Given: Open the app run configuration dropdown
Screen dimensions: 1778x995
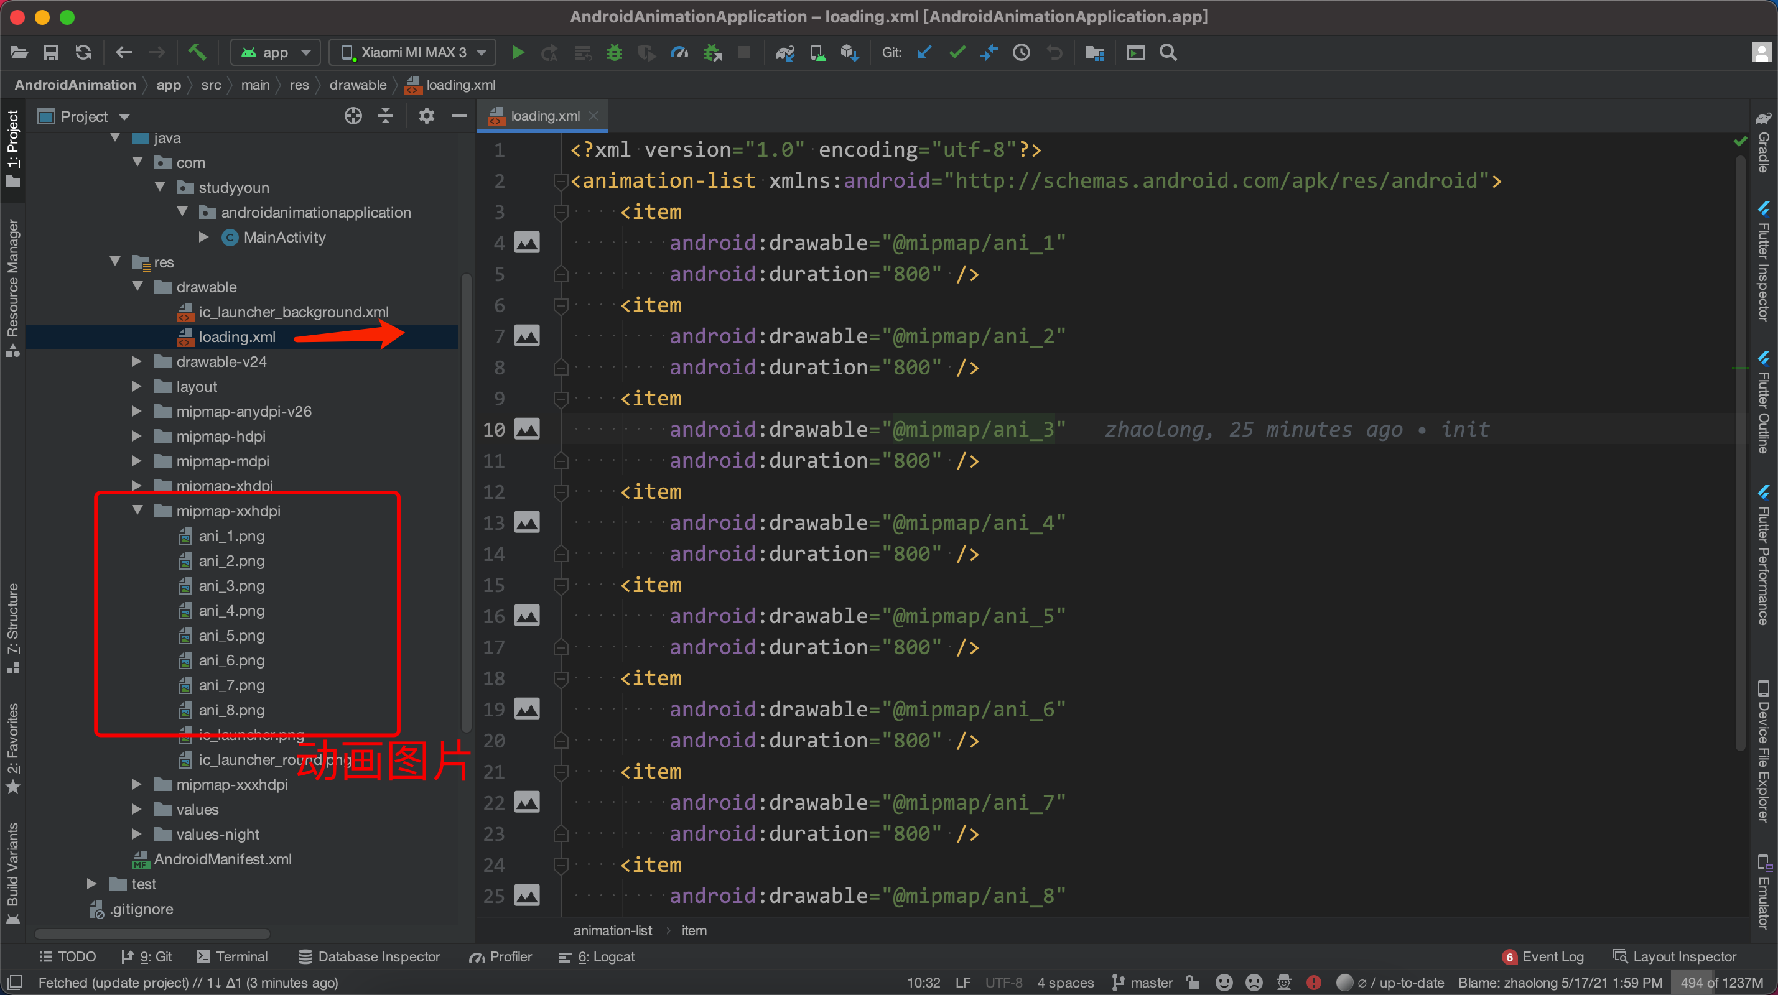Looking at the screenshot, I should 276,52.
